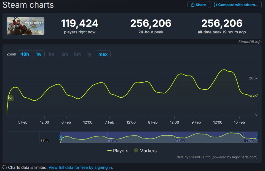
Task: Click the SteamDB.info watermark text
Action: pyautogui.click(x=250, y=42)
